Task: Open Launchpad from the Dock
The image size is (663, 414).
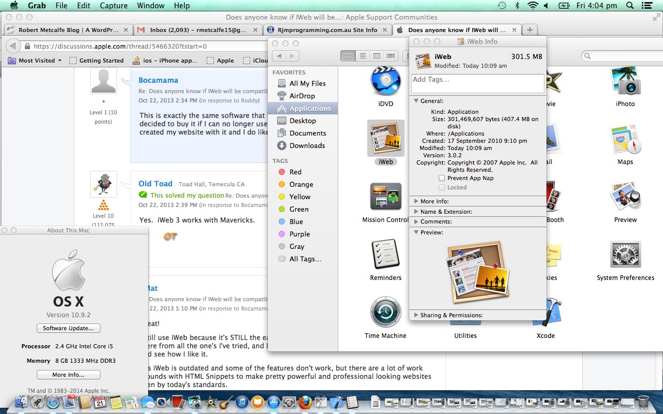Action: tap(37, 402)
